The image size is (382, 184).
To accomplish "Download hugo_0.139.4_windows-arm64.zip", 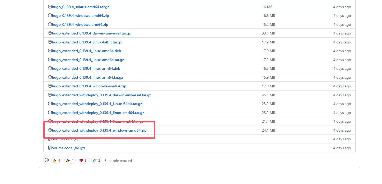I will coord(80,24).
